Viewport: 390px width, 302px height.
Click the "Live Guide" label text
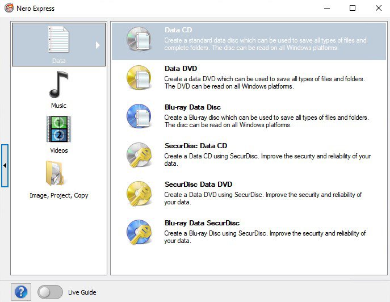(82, 292)
